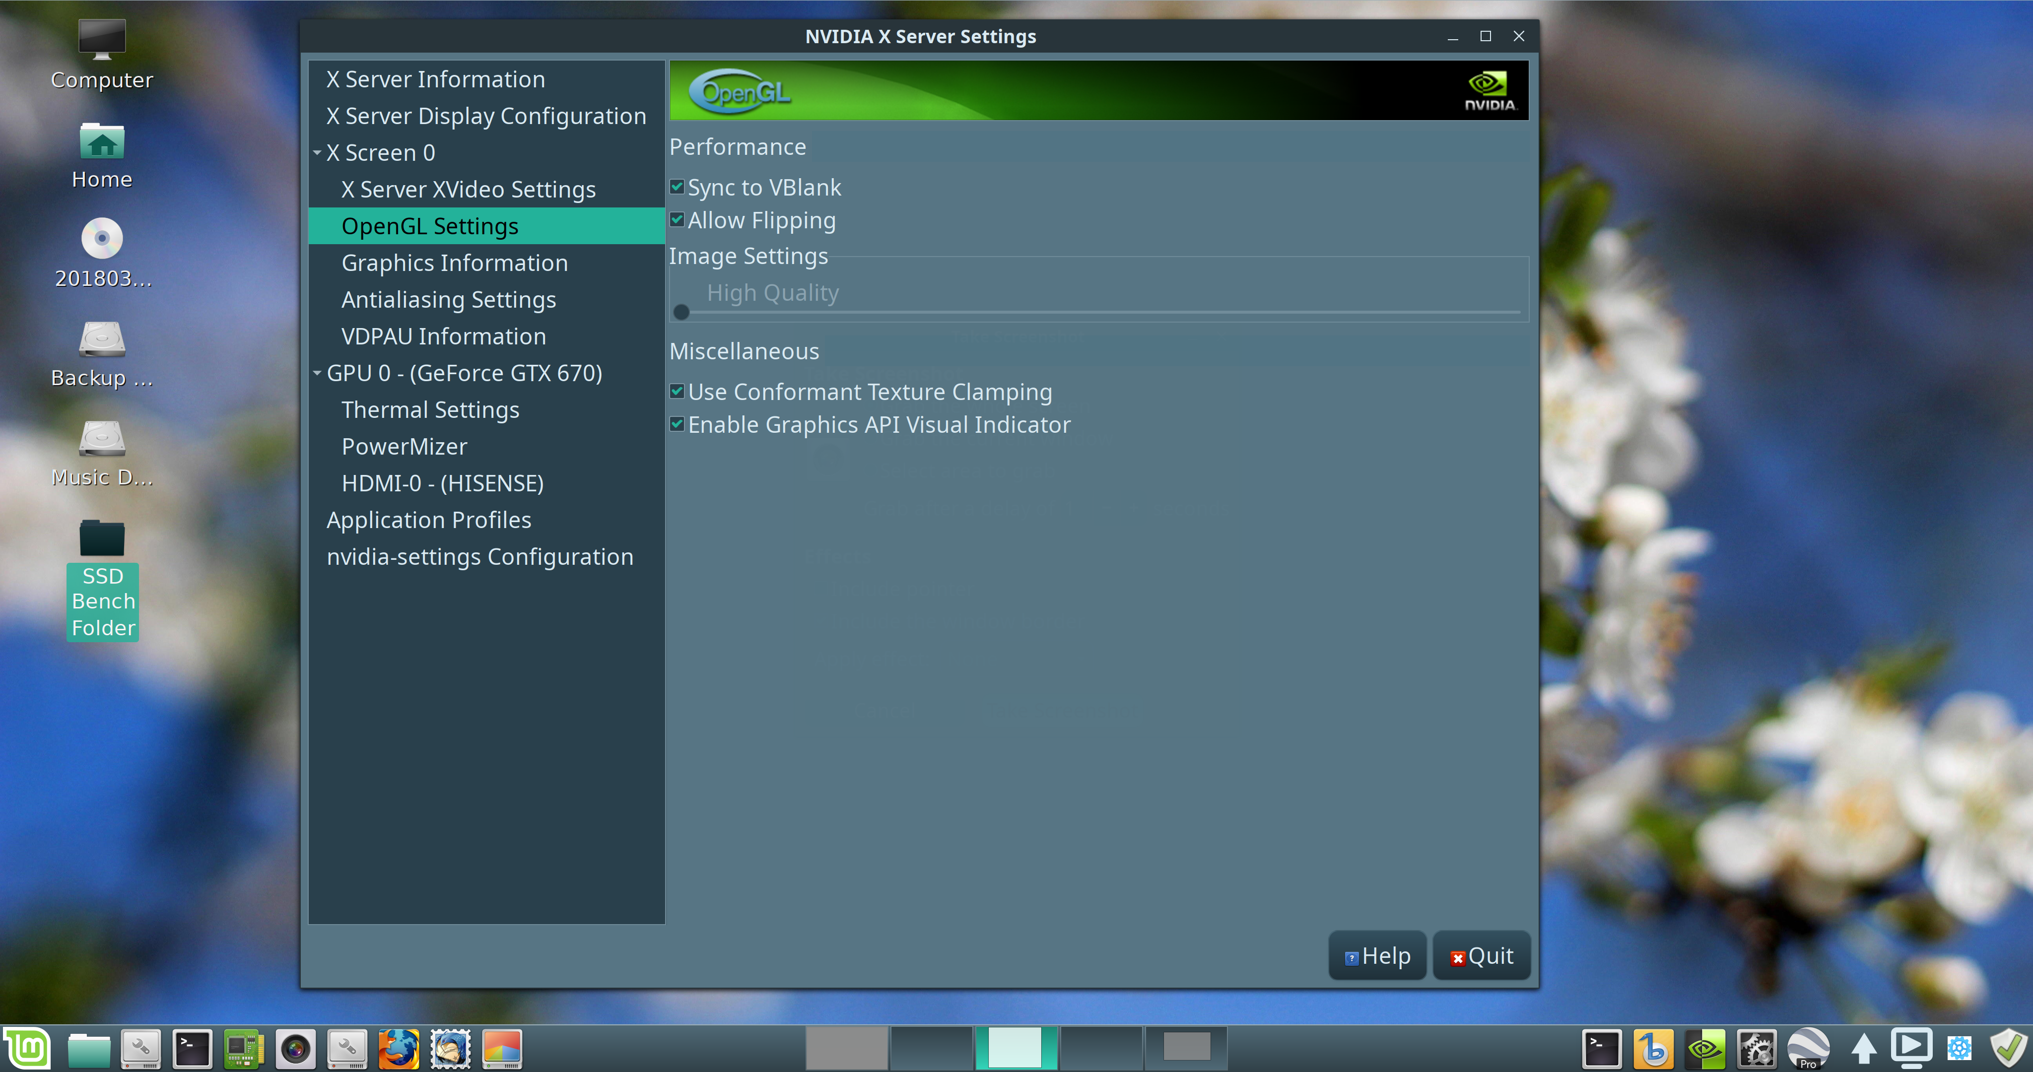Screen dimensions: 2033x1072
Task: Open the Backup drive desktop icon
Action: tap(102, 354)
